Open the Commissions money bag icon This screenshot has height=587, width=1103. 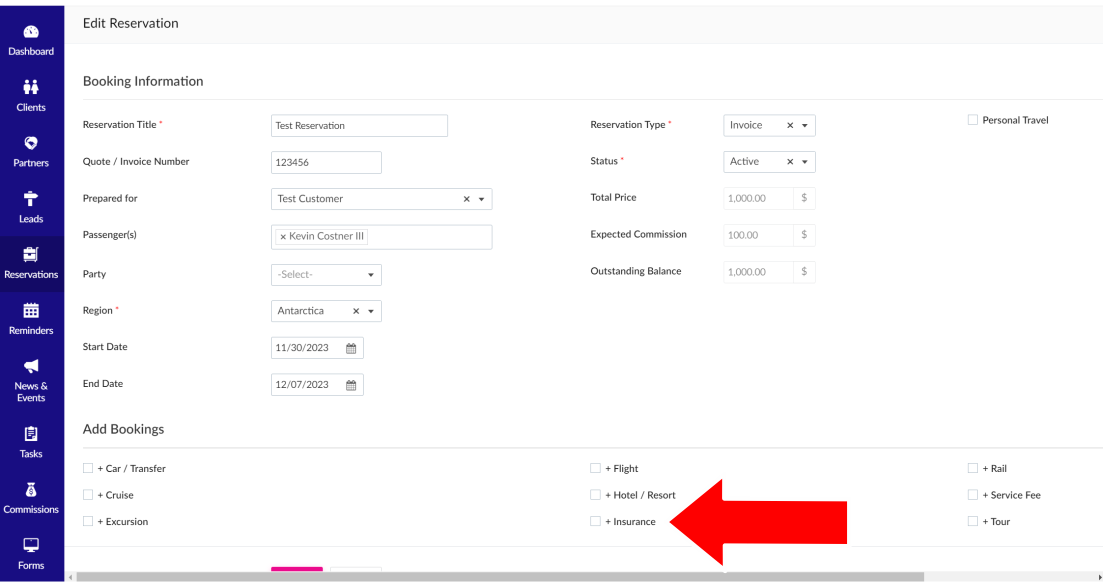click(31, 490)
